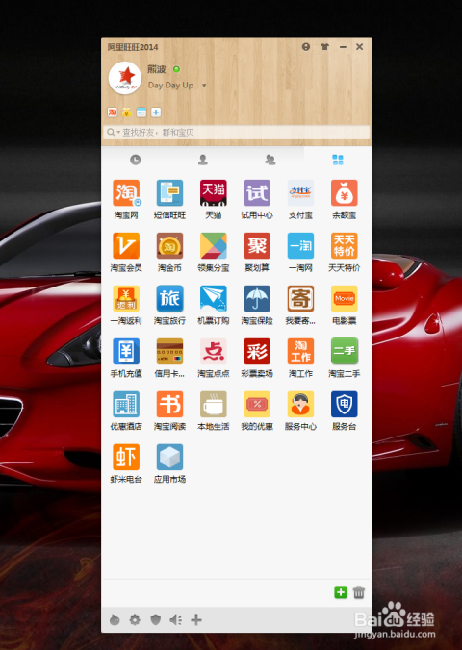Open 机票订购 paper plane icon
462x650 pixels.
tap(214, 298)
